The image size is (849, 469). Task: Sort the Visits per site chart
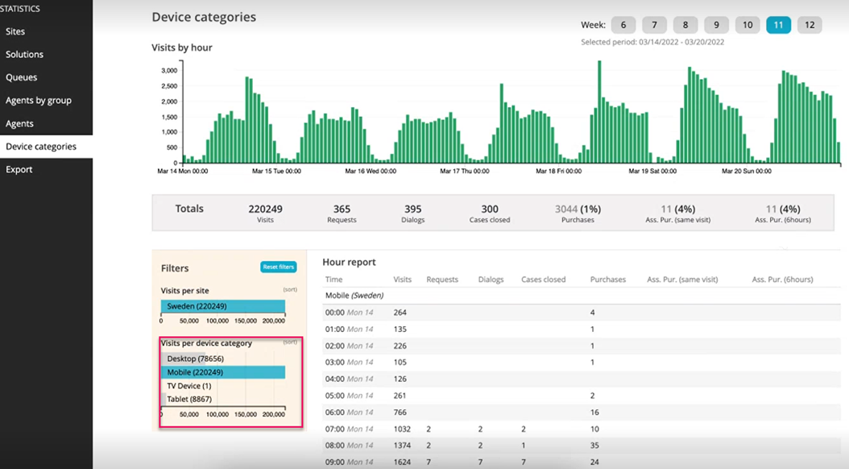[290, 289]
